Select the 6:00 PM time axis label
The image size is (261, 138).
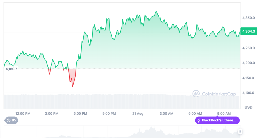[x=80, y=113]
